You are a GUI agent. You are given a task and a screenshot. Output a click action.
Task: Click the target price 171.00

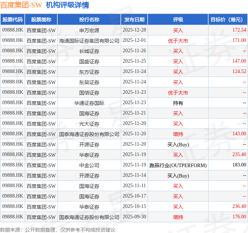pos(239,40)
